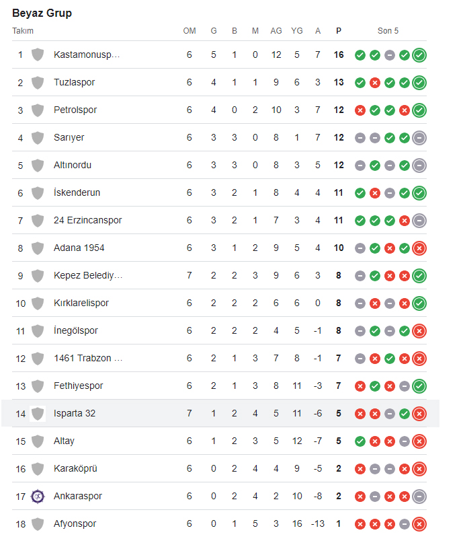Screen dimensions: 461x545
Task: Click Kastamonuspor's latest win result icon
Action: (419, 55)
